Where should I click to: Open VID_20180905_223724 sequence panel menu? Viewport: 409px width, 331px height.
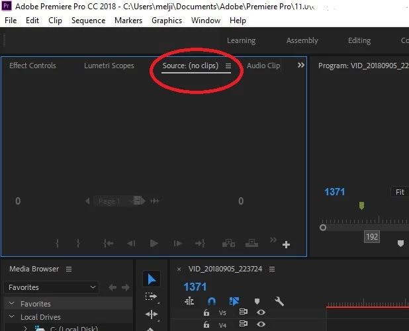272,269
